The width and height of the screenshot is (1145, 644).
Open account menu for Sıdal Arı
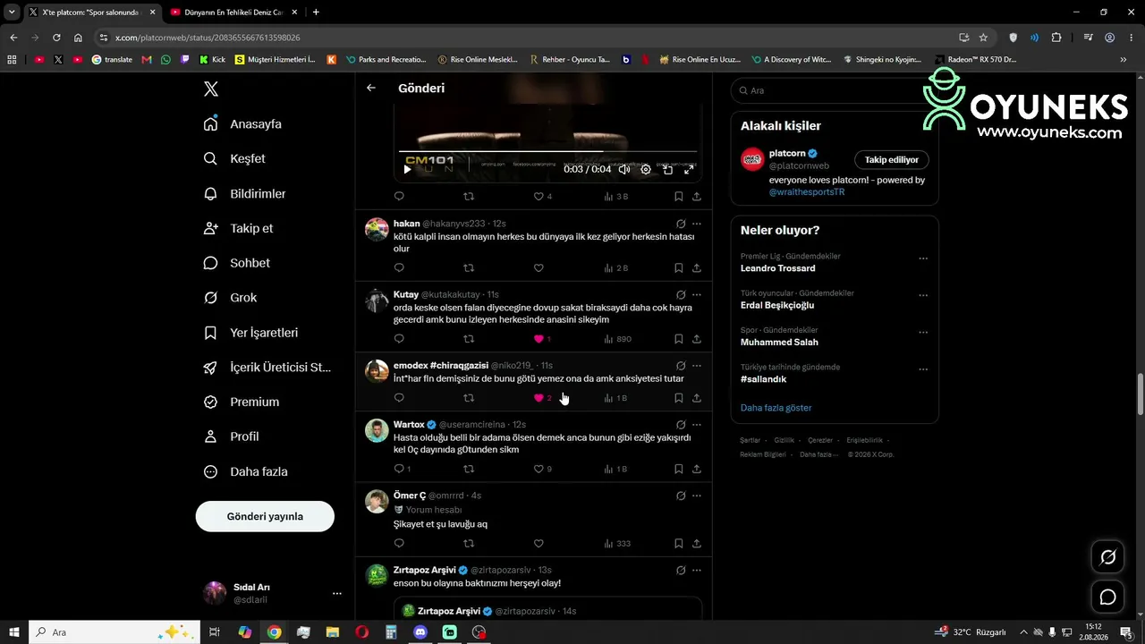(272, 593)
